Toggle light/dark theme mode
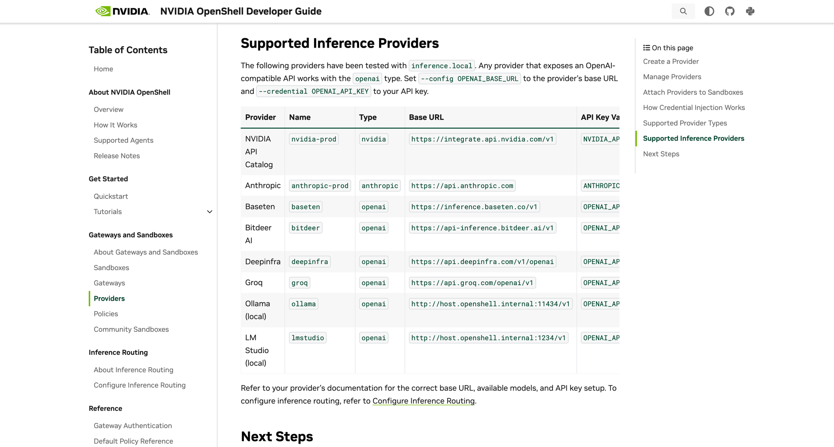Viewport: 834px width, 447px height. pyautogui.click(x=709, y=11)
